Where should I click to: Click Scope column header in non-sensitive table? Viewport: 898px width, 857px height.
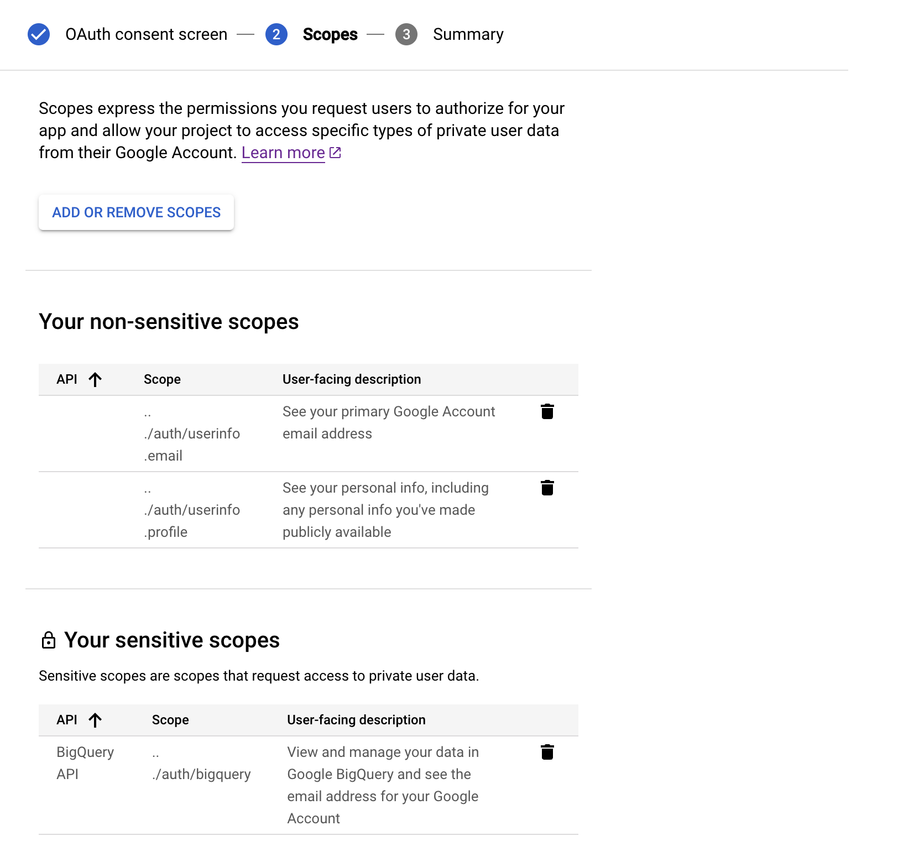pyautogui.click(x=162, y=379)
